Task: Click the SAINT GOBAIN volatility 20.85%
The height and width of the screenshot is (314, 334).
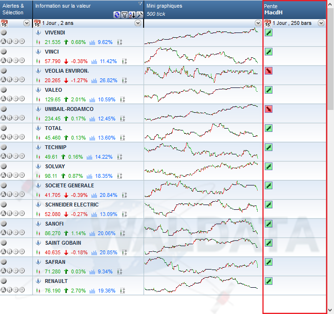Action: (x=108, y=252)
